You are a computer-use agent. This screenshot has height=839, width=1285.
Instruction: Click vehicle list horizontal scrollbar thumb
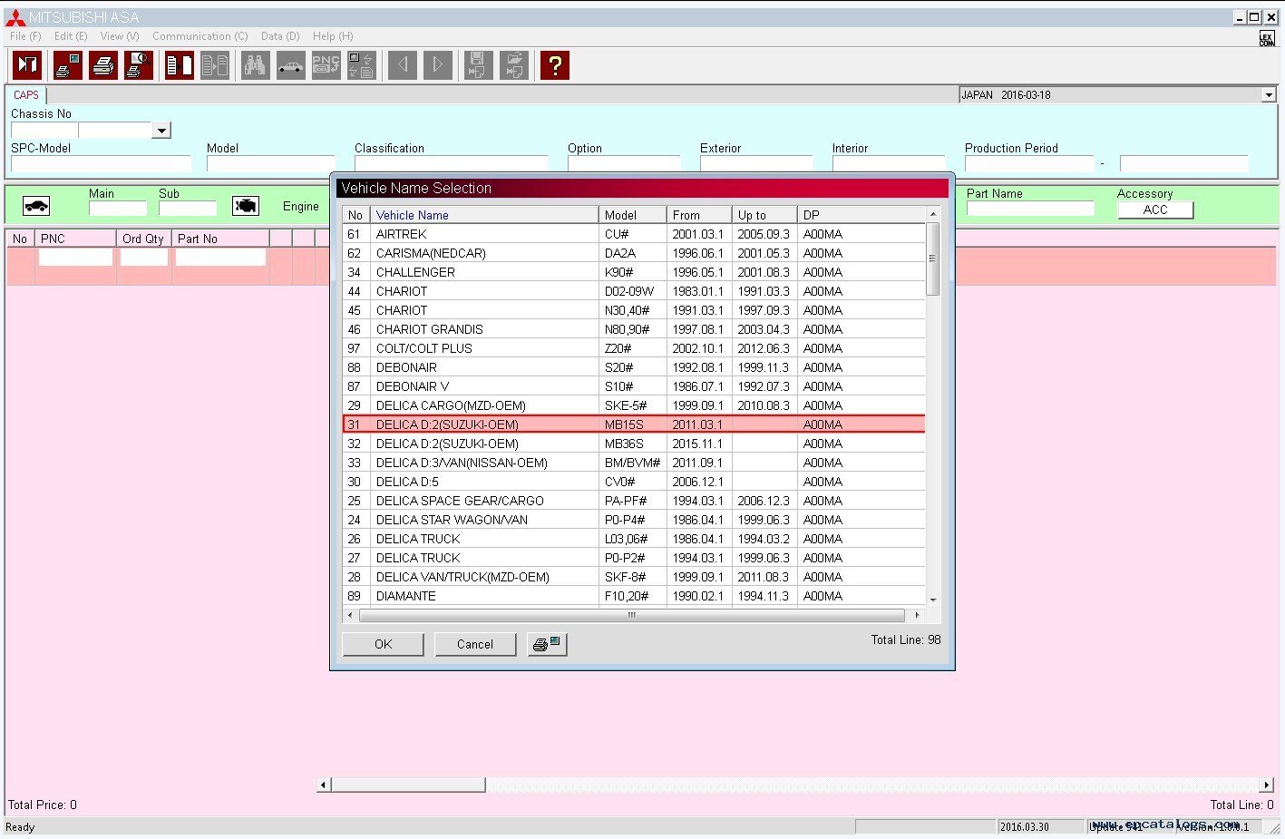(631, 615)
